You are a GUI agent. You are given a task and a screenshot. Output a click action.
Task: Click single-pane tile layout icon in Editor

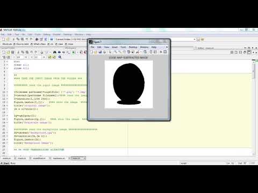[x=249, y=53]
